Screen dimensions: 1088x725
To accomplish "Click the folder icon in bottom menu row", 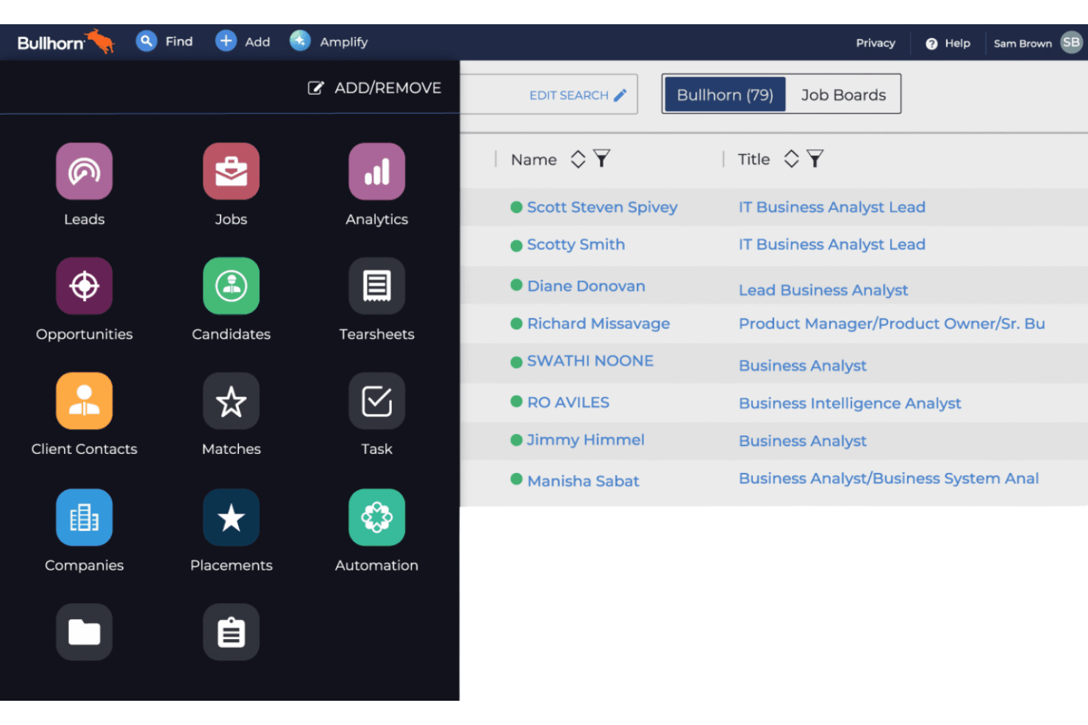I will [85, 632].
